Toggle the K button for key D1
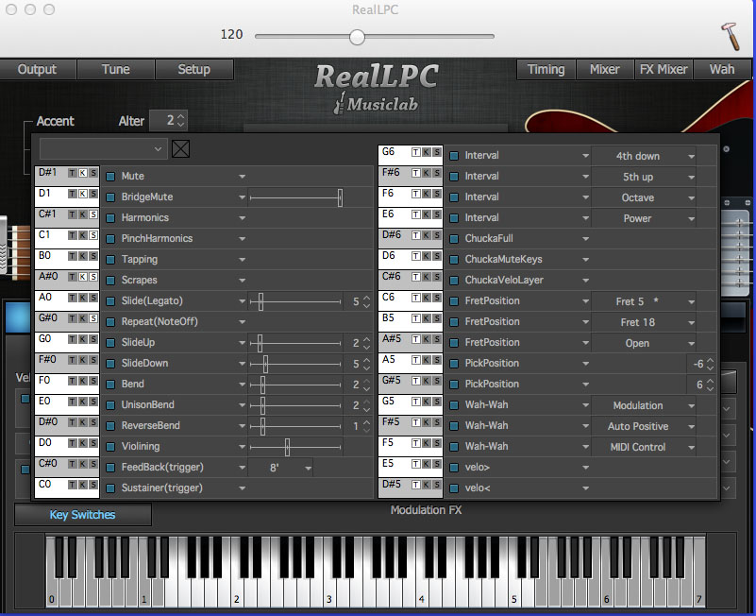The height and width of the screenshot is (616, 756). tap(83, 194)
